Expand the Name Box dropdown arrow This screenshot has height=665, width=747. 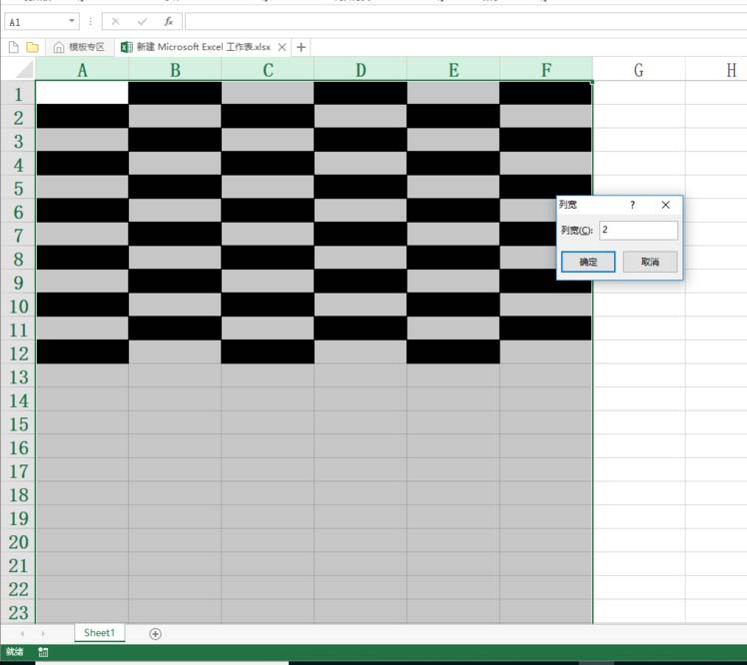point(73,21)
